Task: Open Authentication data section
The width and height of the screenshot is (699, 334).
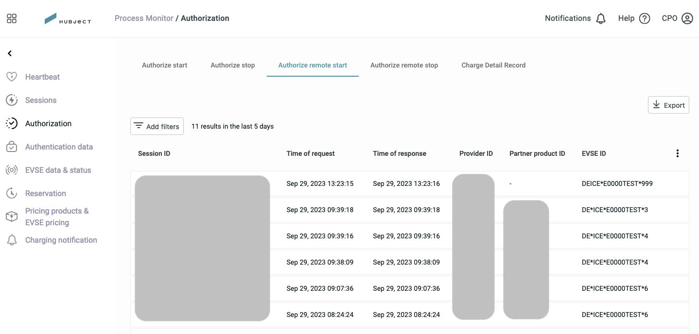Action: [x=59, y=147]
